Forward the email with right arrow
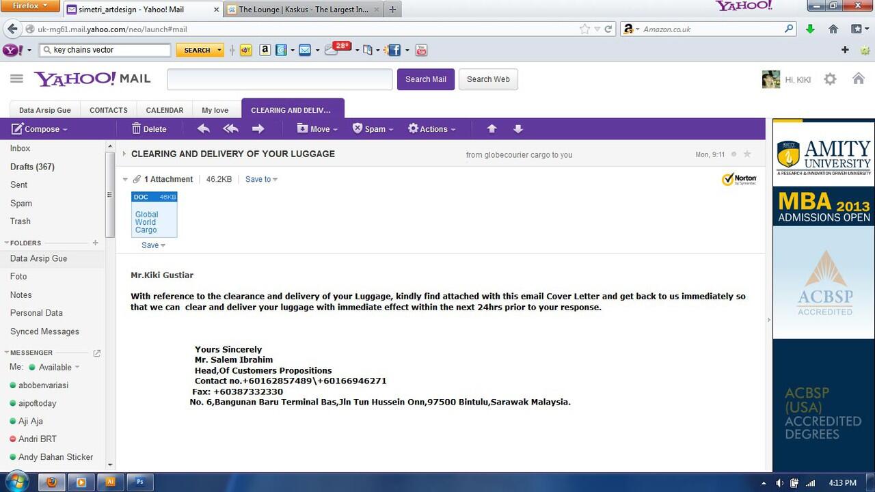The width and height of the screenshot is (875, 492). 258,128
